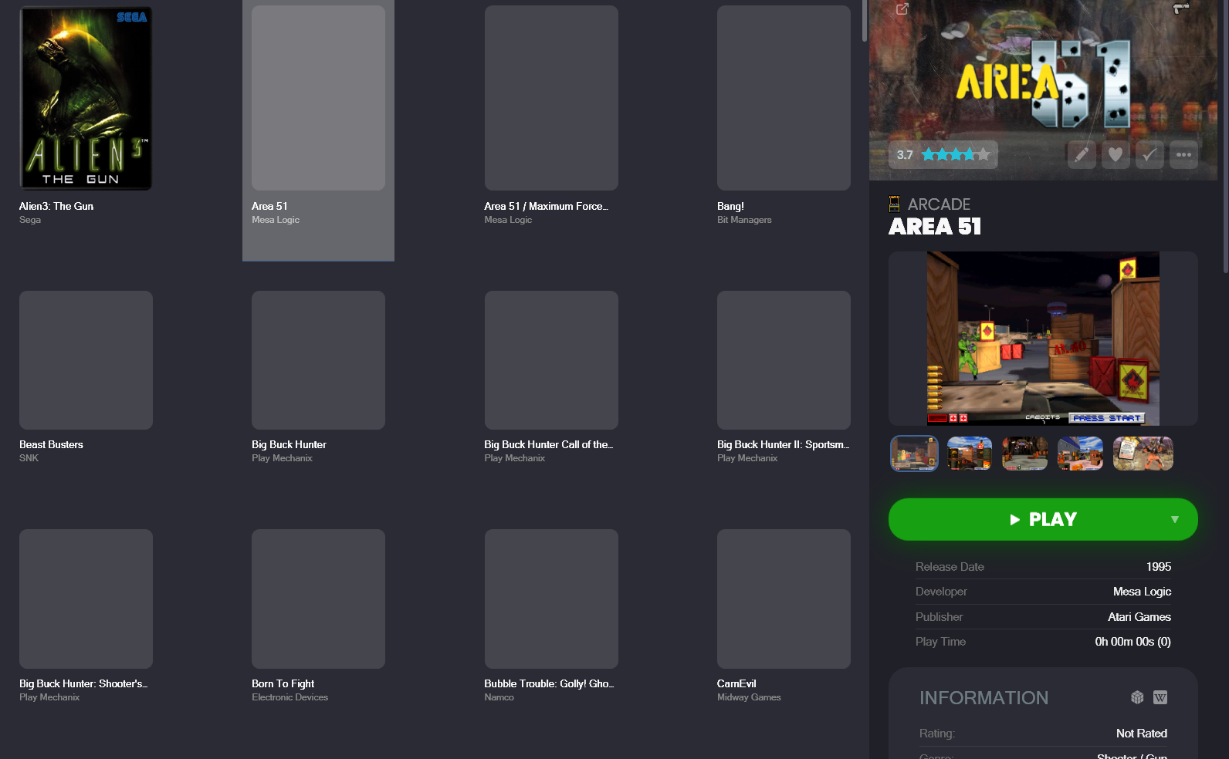This screenshot has width=1229, height=759.
Task: Launch the game with the PLAY button
Action: point(1043,519)
